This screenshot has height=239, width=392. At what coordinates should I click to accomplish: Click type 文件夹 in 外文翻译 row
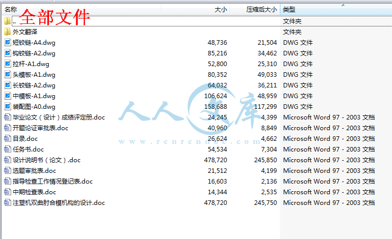[292, 32]
